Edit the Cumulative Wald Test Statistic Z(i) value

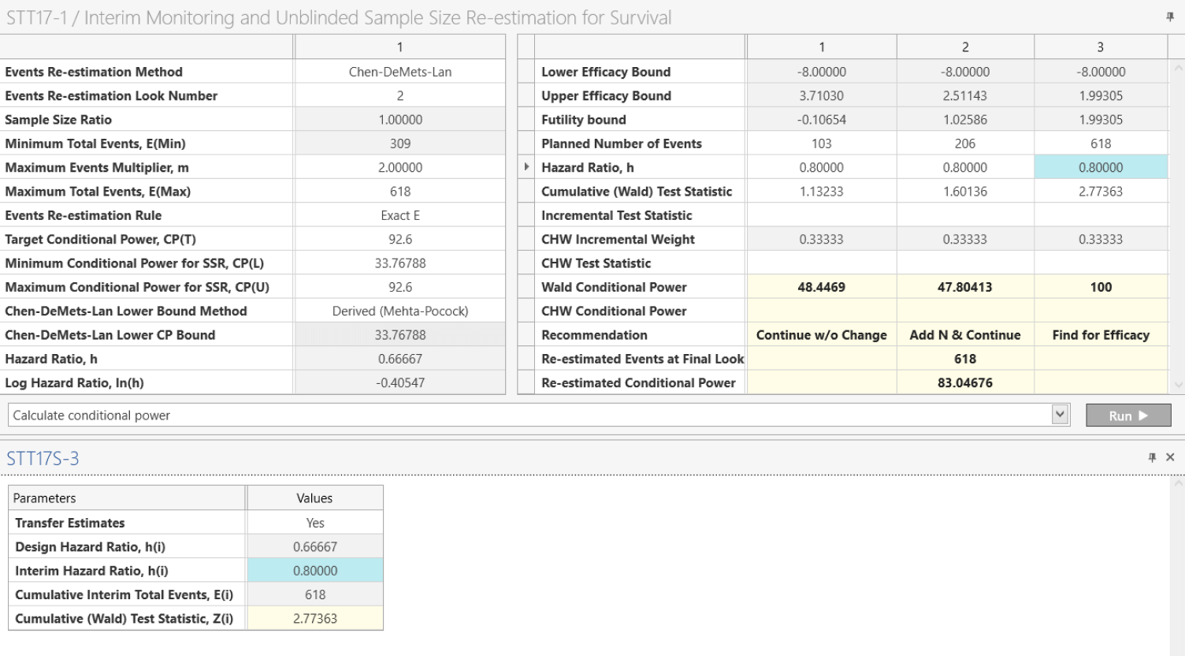[314, 618]
